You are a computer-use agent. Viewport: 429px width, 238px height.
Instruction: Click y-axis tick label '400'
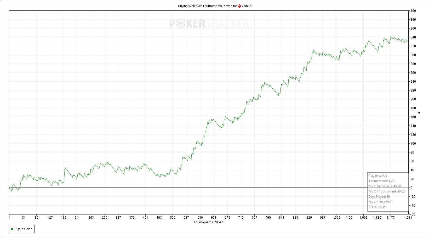pyautogui.click(x=413, y=11)
